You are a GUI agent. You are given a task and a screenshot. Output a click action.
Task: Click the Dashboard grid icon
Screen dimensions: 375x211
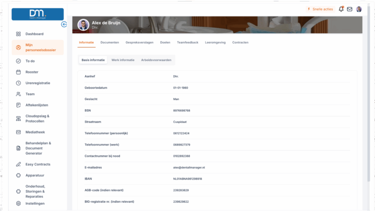click(x=19, y=34)
